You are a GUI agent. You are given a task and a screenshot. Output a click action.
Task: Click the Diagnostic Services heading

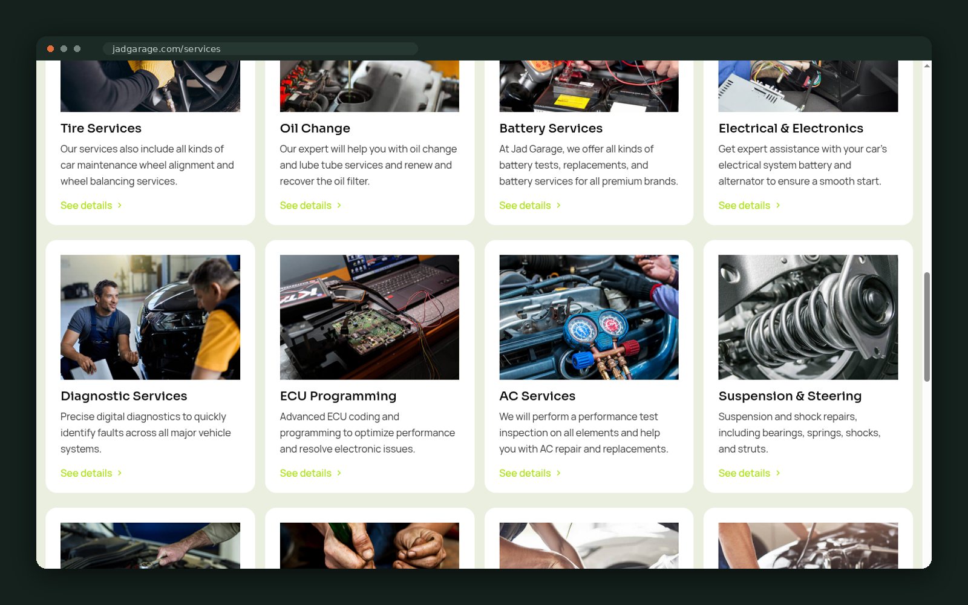(x=124, y=396)
